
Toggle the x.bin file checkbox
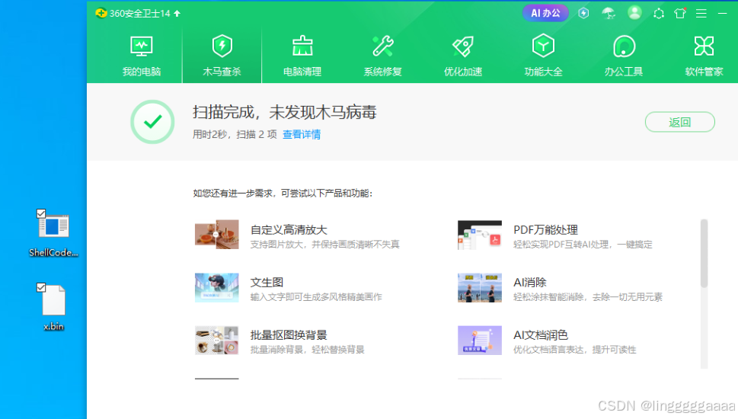(x=41, y=287)
